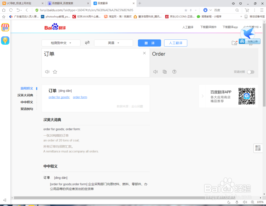The width and height of the screenshot is (266, 206).
Task: Open the 英语 target language dropdown
Action: click(x=114, y=43)
